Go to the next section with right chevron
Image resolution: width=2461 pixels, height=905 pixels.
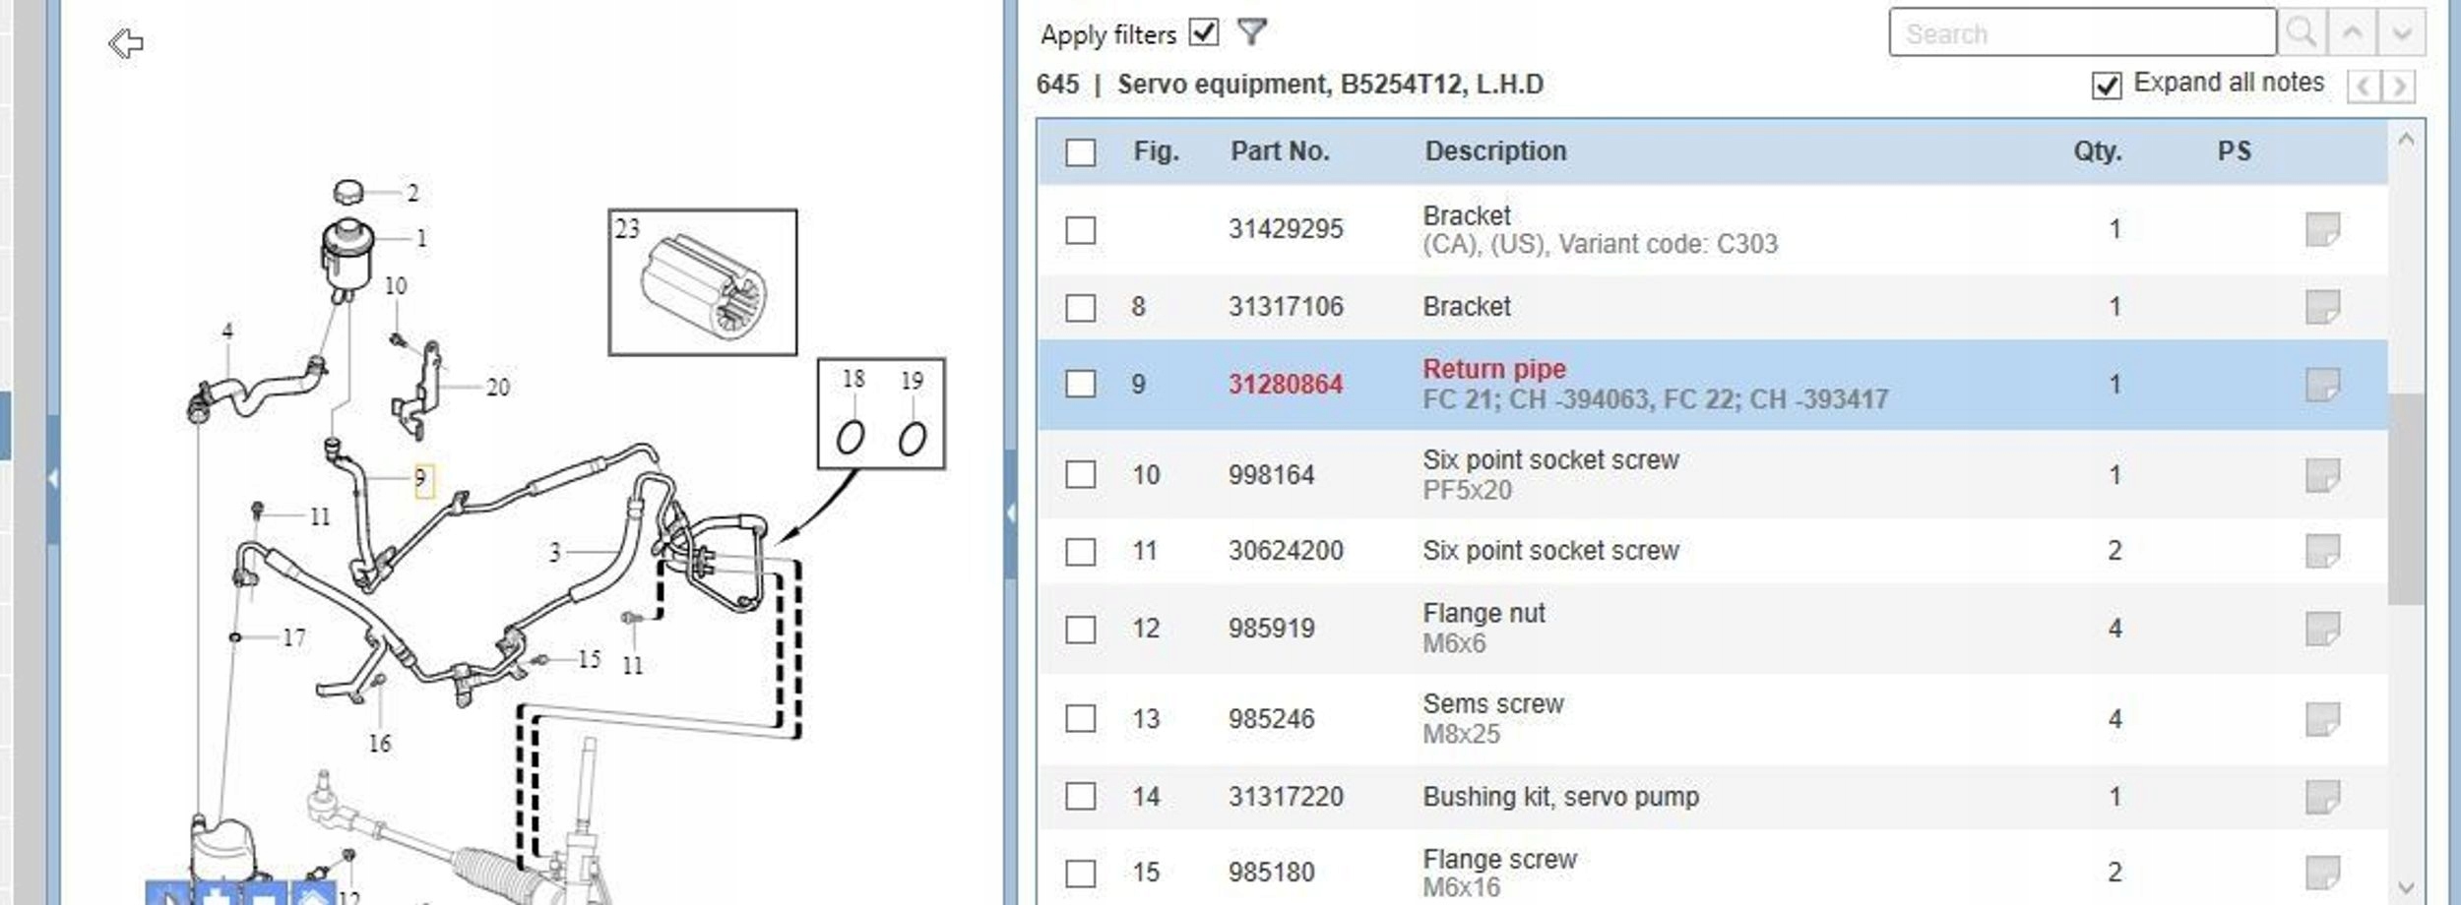[x=2399, y=87]
